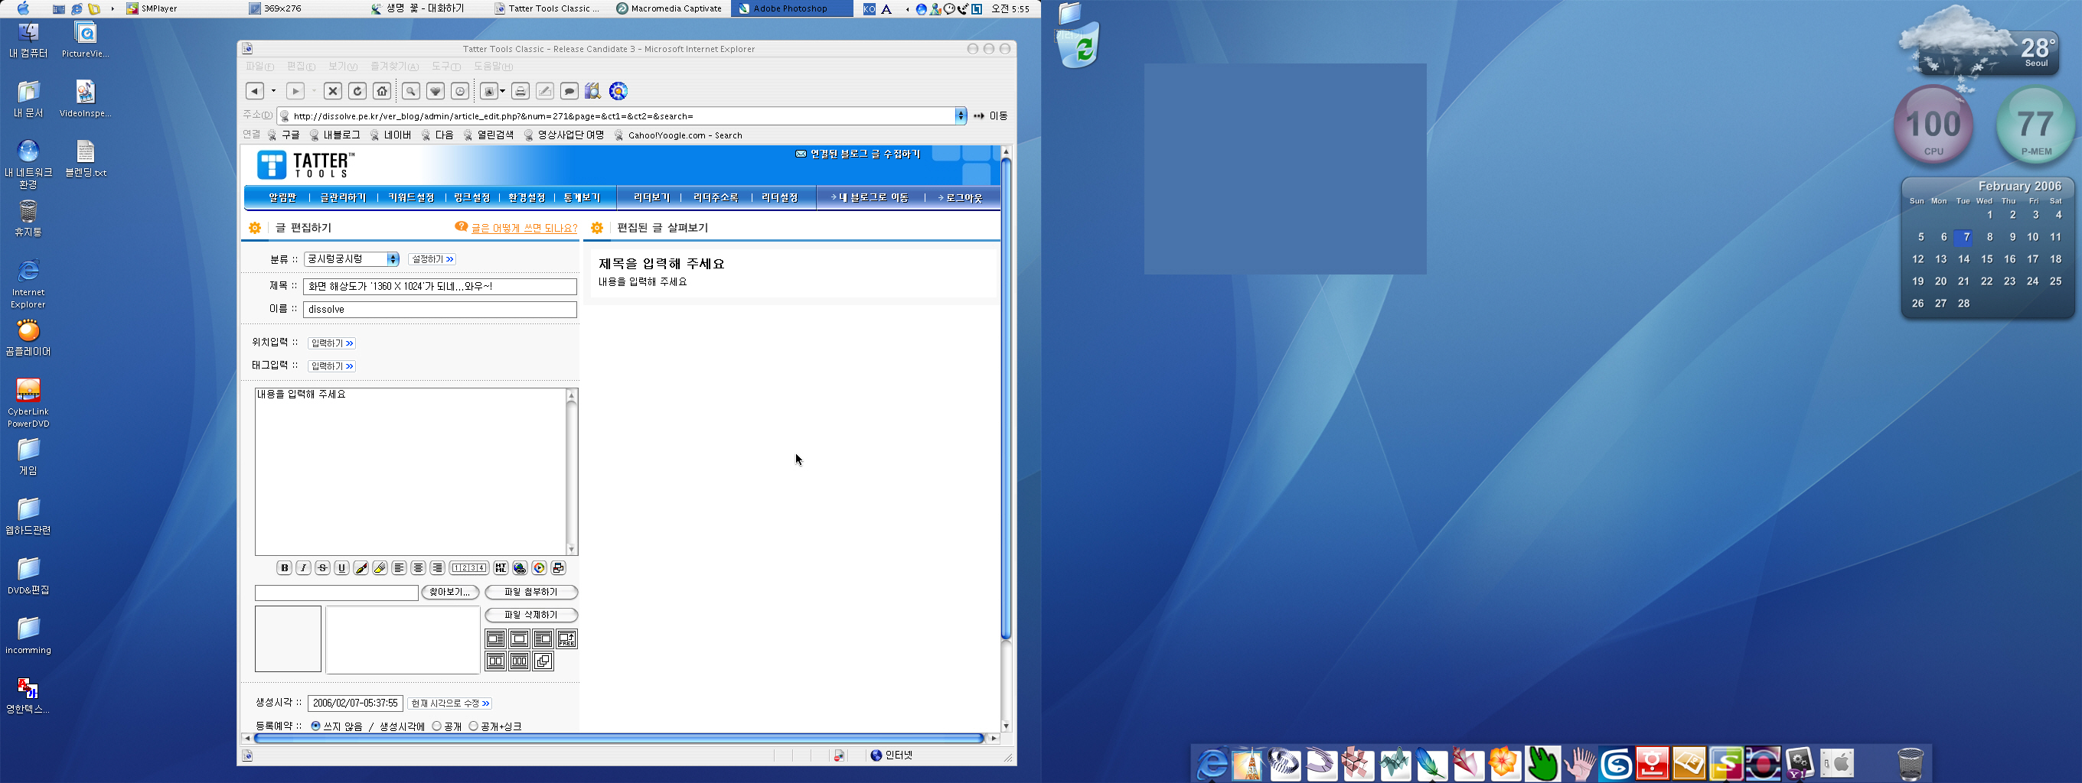Screen dimensions: 2082x783
Task: Choose text color with the brush icon
Action: (361, 568)
